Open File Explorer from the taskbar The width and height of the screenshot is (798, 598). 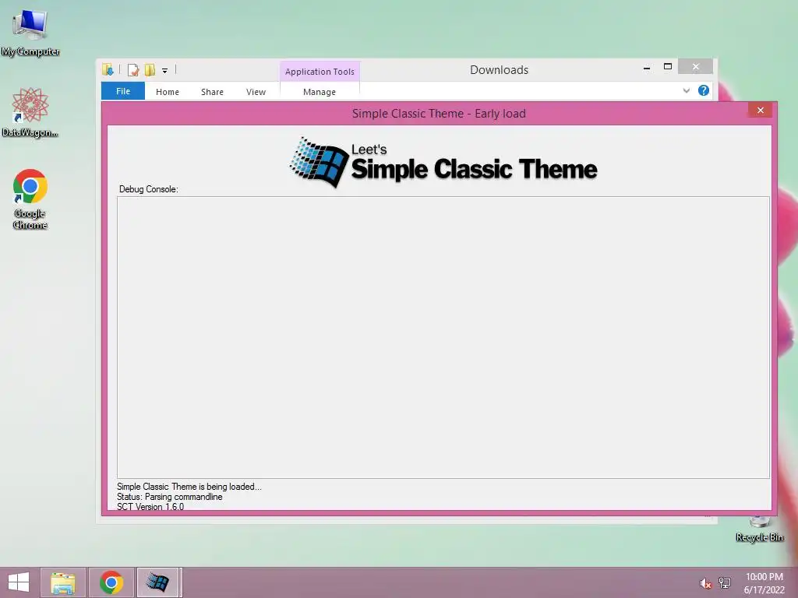point(63,582)
